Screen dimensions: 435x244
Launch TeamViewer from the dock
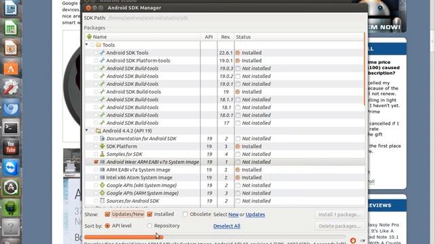[11, 167]
